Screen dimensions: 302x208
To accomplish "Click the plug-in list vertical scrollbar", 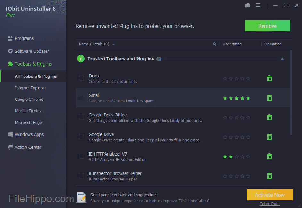I will pyautogui.click(x=291, y=92).
